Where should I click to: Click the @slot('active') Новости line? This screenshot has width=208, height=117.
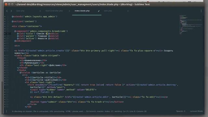(x=38, y=38)
